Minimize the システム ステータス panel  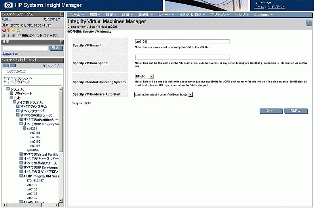click(62, 14)
